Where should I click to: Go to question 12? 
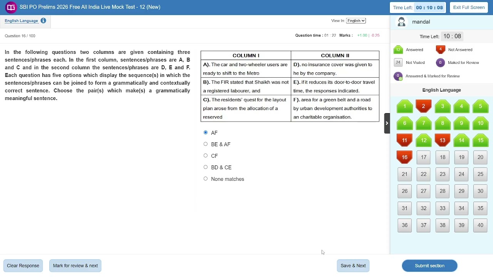point(423,140)
